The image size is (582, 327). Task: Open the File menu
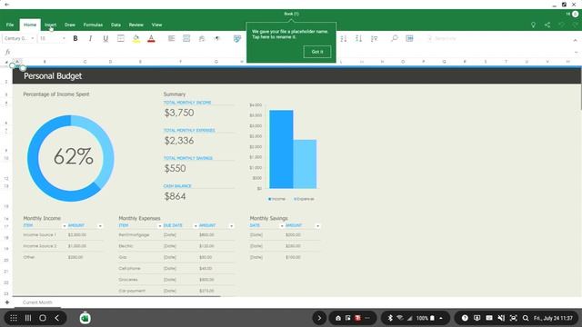(x=10, y=25)
